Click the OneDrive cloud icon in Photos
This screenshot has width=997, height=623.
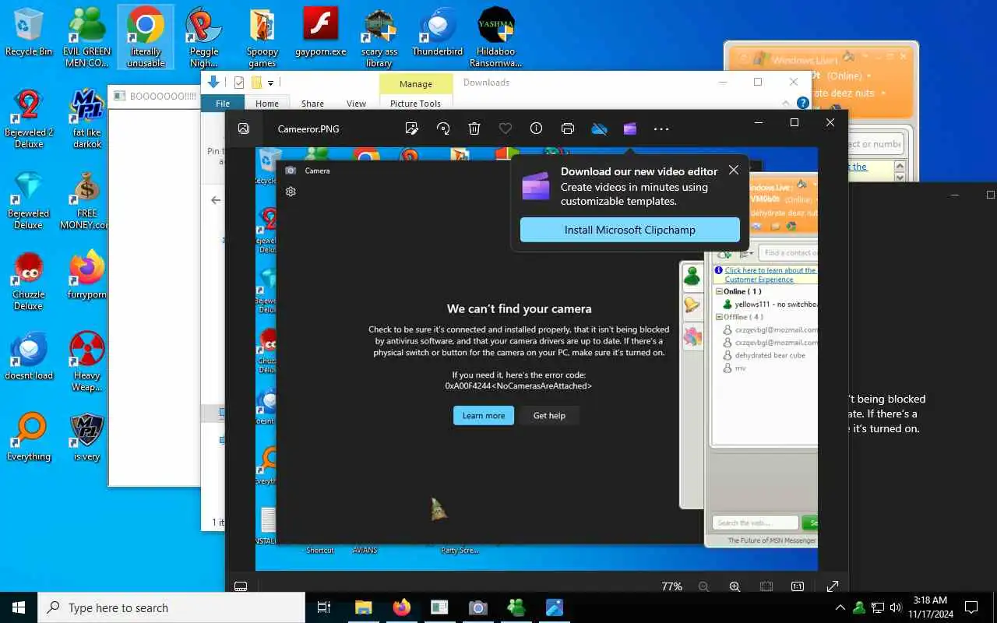point(599,128)
